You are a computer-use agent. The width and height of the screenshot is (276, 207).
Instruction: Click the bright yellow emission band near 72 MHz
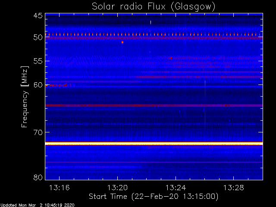[154, 144]
